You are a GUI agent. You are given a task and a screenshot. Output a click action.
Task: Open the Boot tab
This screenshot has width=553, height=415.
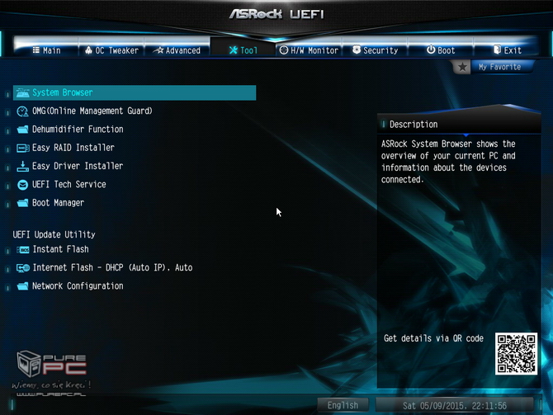(441, 50)
